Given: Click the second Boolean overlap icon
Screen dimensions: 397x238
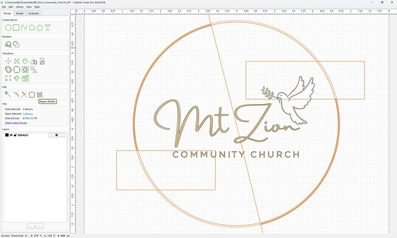Looking at the screenshot, I should [x=16, y=44].
